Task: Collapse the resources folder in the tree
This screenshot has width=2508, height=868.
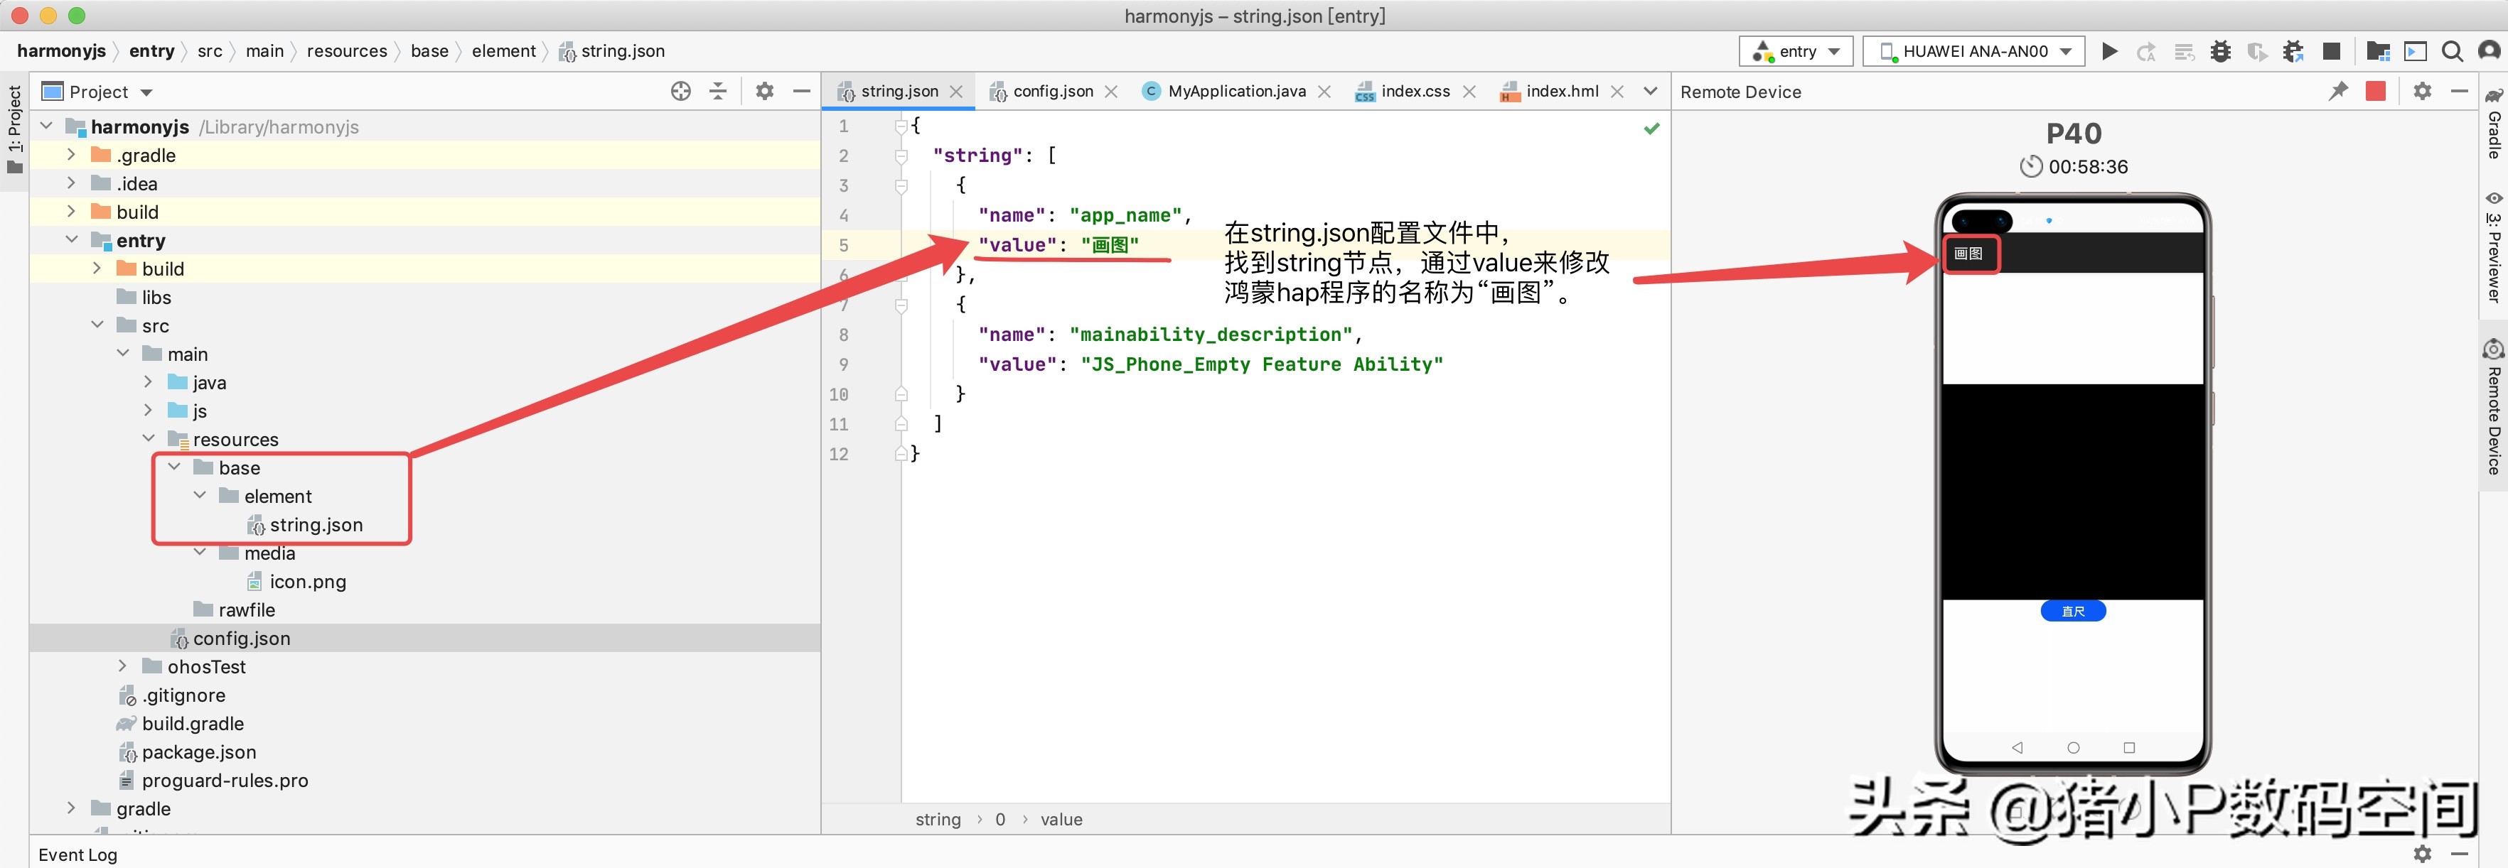Action: (149, 439)
